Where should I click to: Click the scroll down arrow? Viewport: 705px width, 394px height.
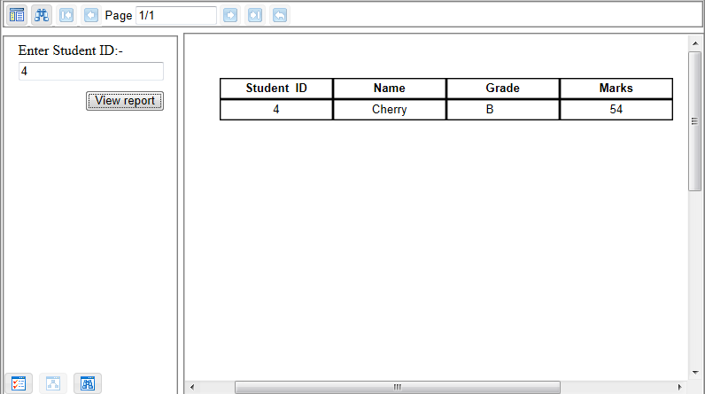pos(695,373)
